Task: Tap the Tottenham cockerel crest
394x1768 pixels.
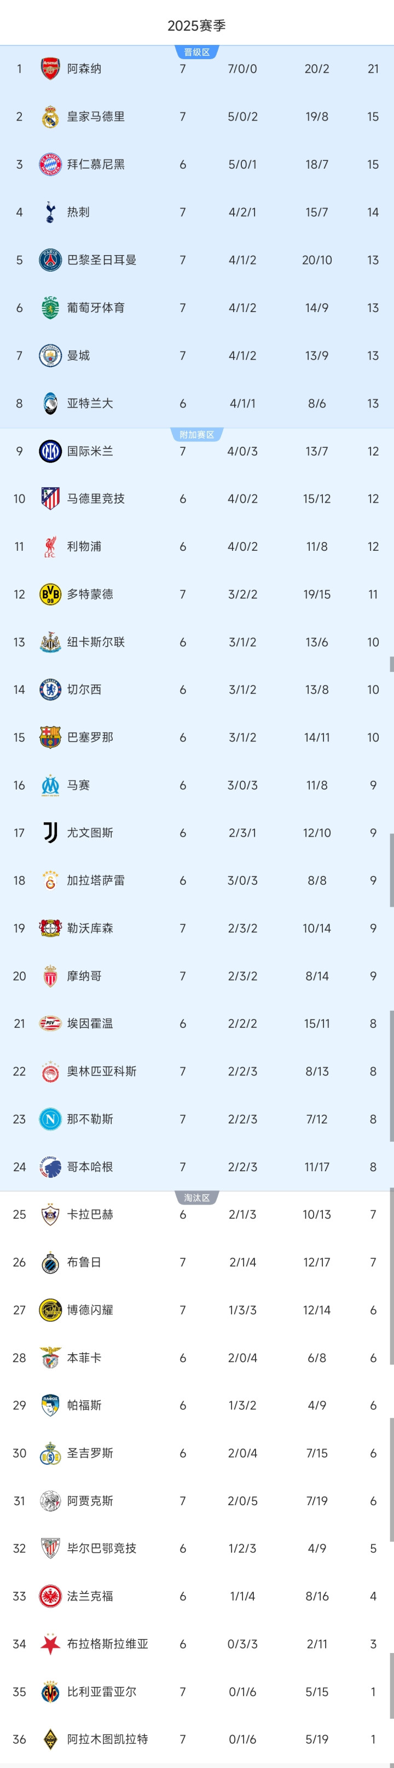Action: pos(50,212)
